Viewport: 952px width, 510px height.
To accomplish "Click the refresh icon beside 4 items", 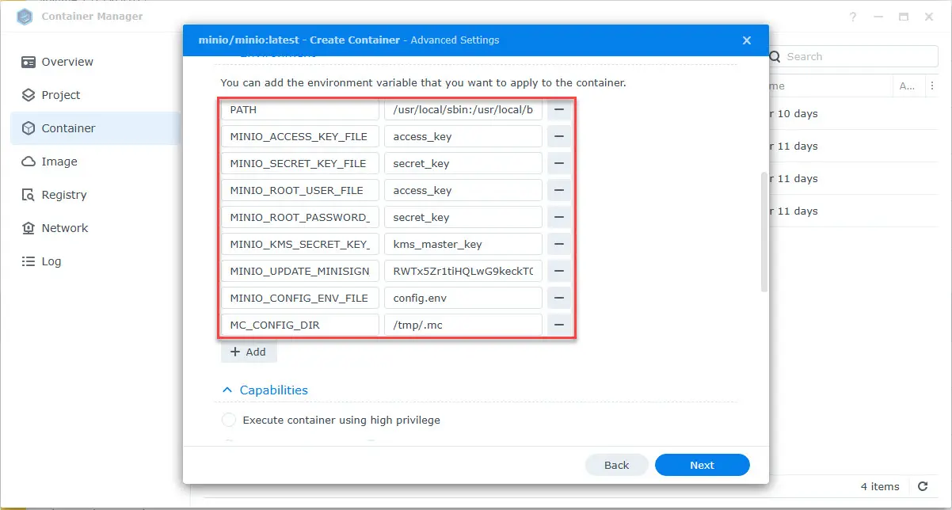I will [x=923, y=486].
